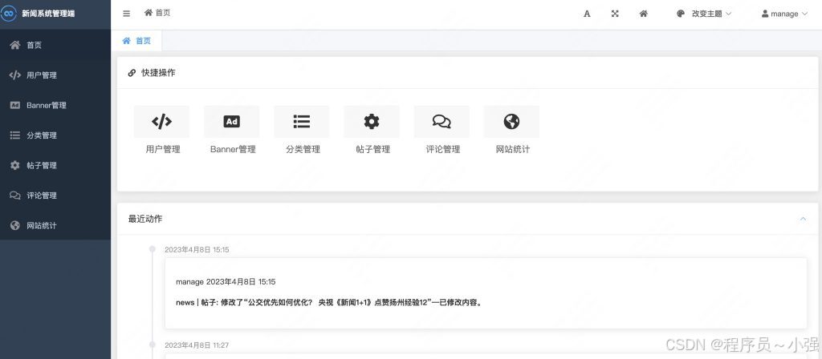
Task: Click the home icon in the 首页 tab
Action: pyautogui.click(x=126, y=40)
